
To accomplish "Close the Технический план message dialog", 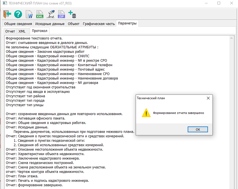I will [x=208, y=98].
